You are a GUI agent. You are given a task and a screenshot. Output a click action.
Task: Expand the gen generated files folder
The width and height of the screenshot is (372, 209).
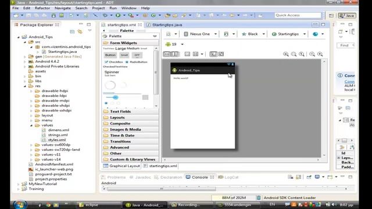pos(25,57)
